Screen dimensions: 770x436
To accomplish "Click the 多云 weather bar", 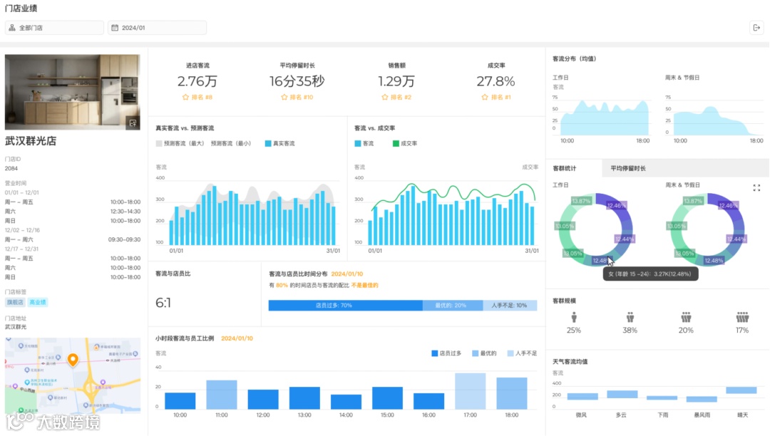I will point(622,394).
